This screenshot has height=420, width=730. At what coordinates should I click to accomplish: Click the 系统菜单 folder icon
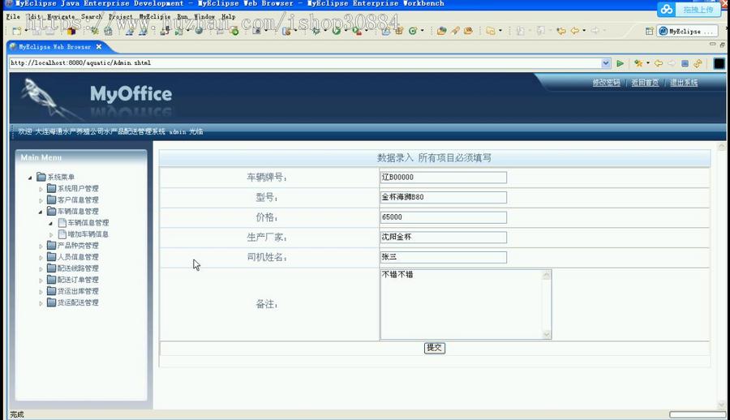41,177
